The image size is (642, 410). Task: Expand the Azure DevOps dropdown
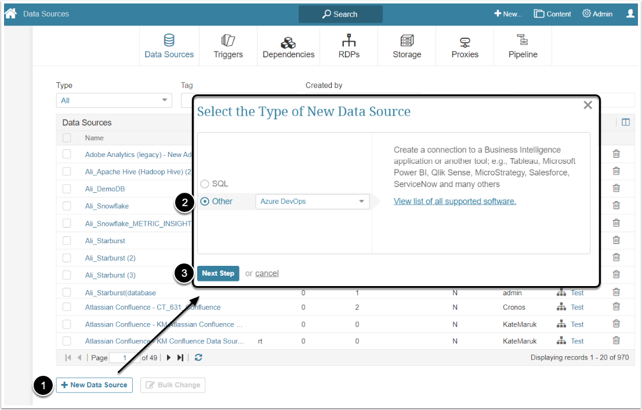tap(312, 202)
